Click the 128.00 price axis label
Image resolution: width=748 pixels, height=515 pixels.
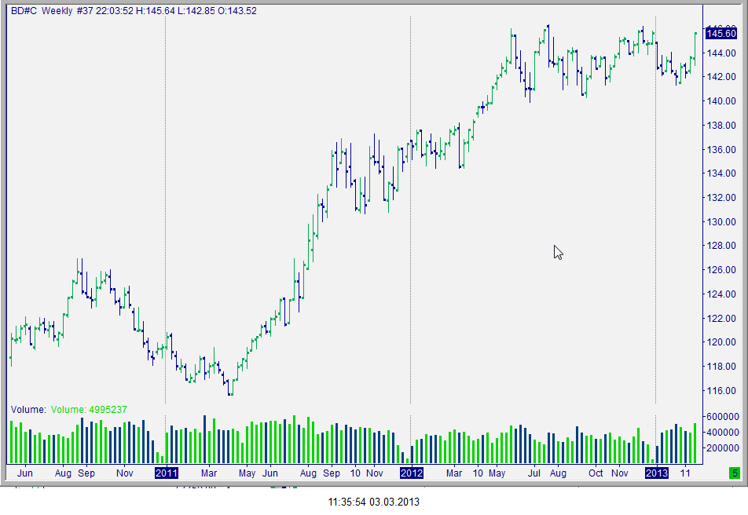tap(722, 246)
